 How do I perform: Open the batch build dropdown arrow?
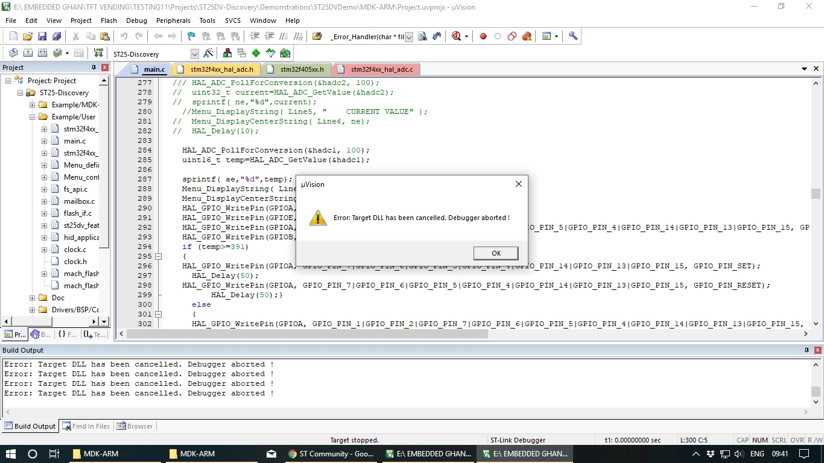click(x=67, y=53)
